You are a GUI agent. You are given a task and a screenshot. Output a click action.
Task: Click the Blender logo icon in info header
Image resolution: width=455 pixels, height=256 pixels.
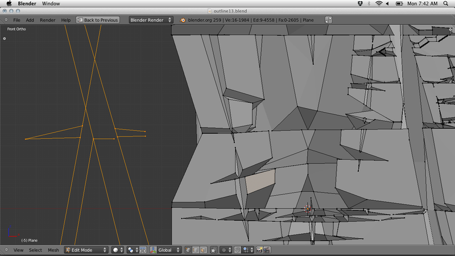[183, 20]
